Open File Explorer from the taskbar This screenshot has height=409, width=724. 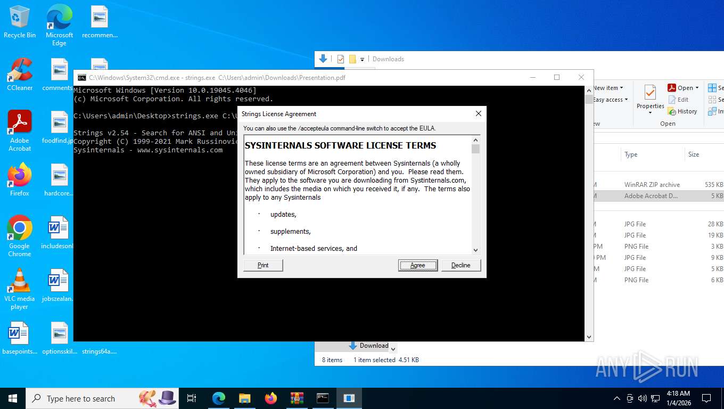tap(245, 398)
